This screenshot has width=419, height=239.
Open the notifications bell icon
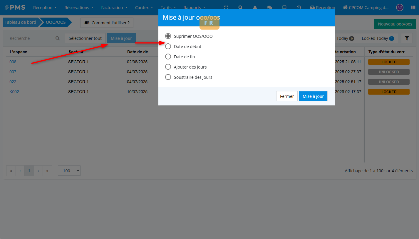(255, 8)
